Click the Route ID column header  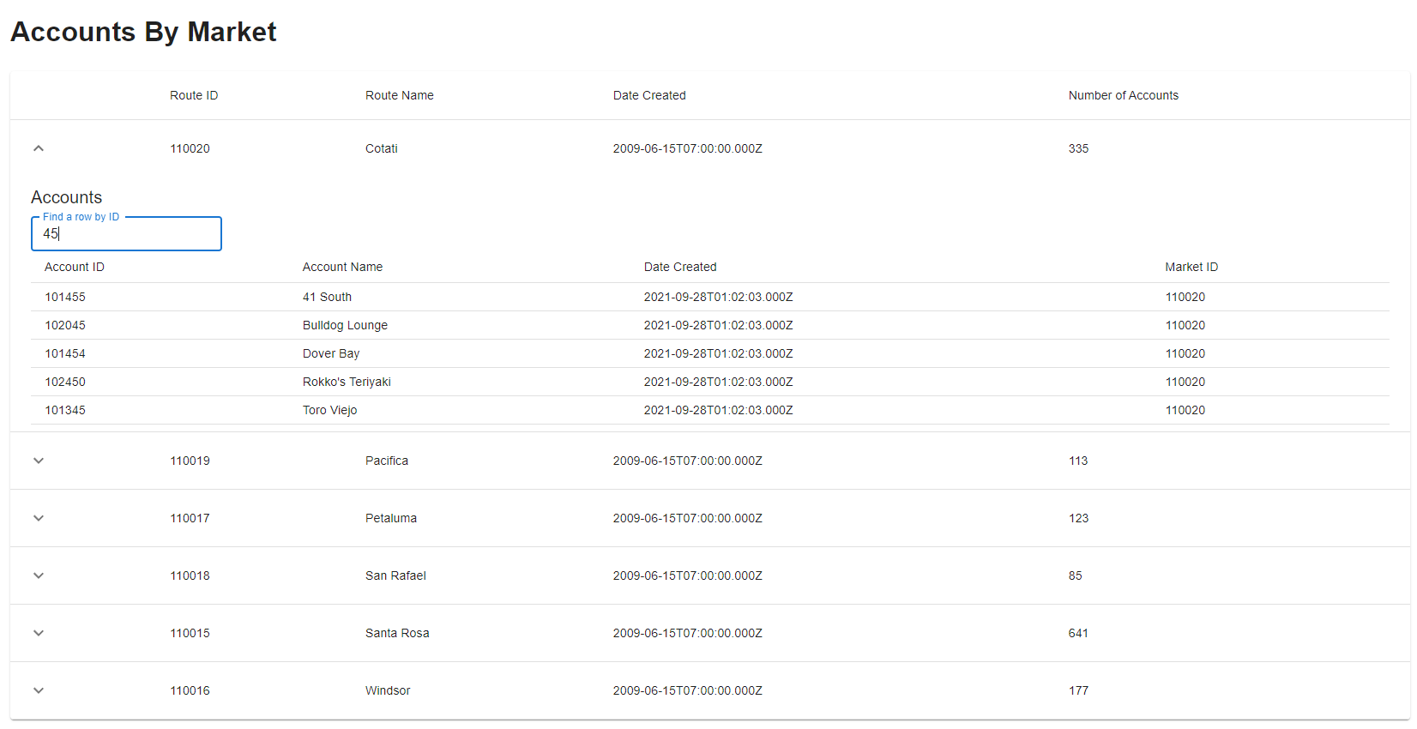coord(194,95)
